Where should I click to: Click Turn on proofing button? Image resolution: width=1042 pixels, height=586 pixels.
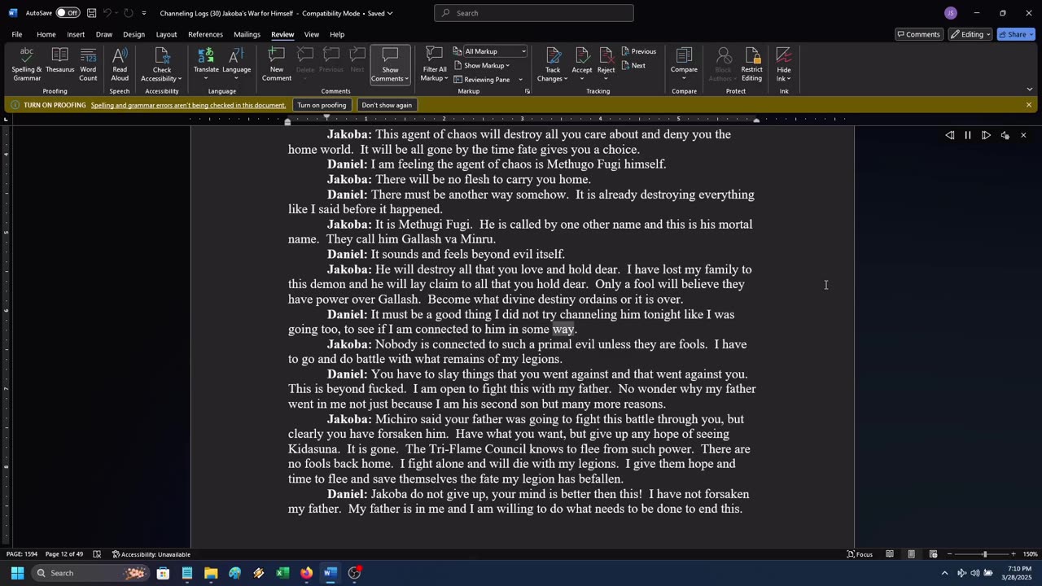point(322,105)
